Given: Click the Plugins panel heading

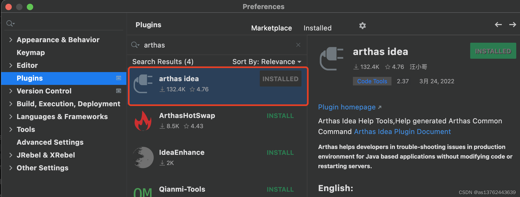Looking at the screenshot, I should [148, 25].
